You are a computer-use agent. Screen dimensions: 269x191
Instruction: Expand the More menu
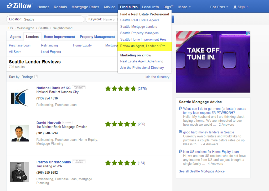[x=184, y=7]
